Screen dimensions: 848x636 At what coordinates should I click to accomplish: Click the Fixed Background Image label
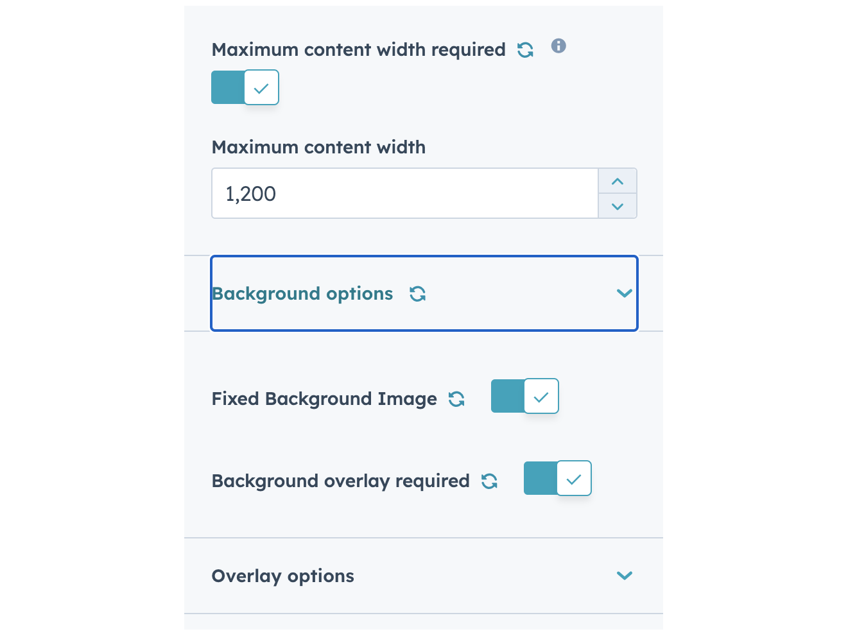(324, 399)
